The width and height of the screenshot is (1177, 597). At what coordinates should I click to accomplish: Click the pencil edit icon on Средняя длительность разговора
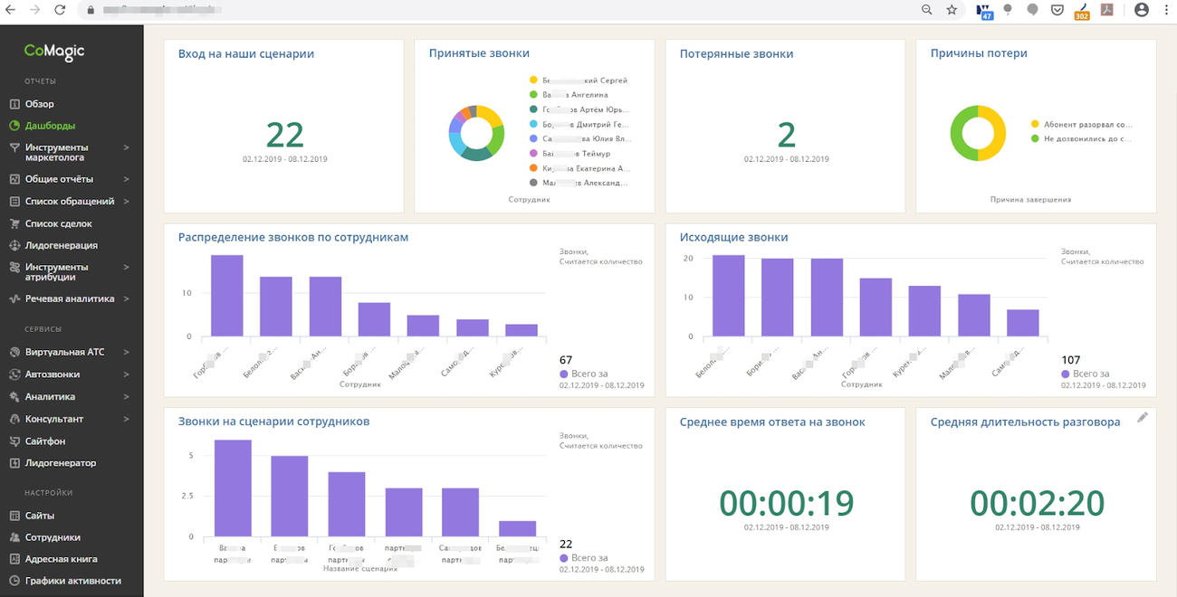[1142, 417]
